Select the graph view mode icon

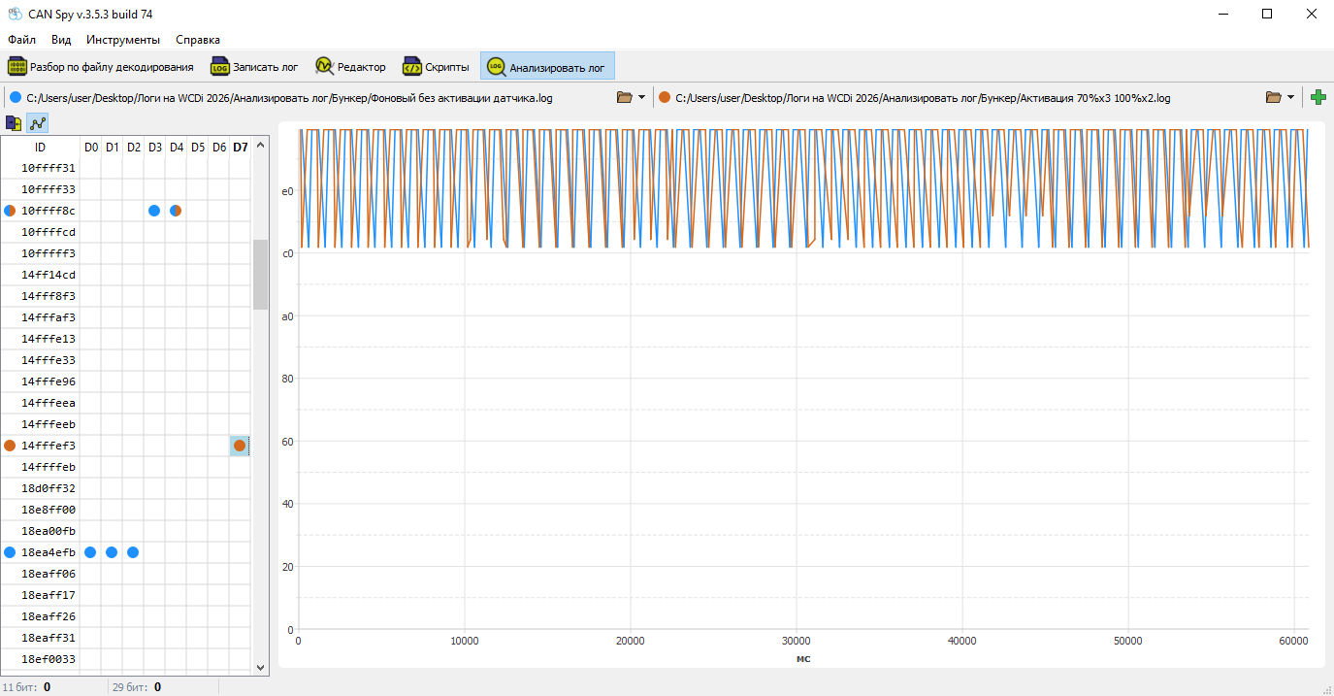(38, 123)
